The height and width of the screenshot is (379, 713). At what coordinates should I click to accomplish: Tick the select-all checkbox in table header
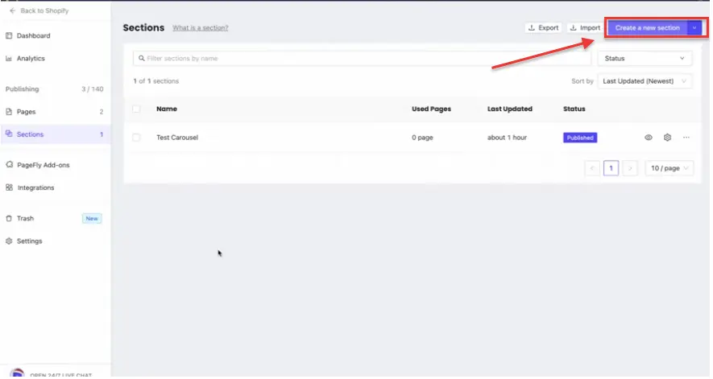coord(136,109)
